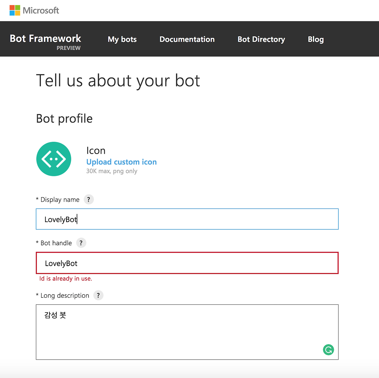Screen dimensions: 379x378
Task: Click the Grammarly icon in the description box
Action: [x=328, y=350]
